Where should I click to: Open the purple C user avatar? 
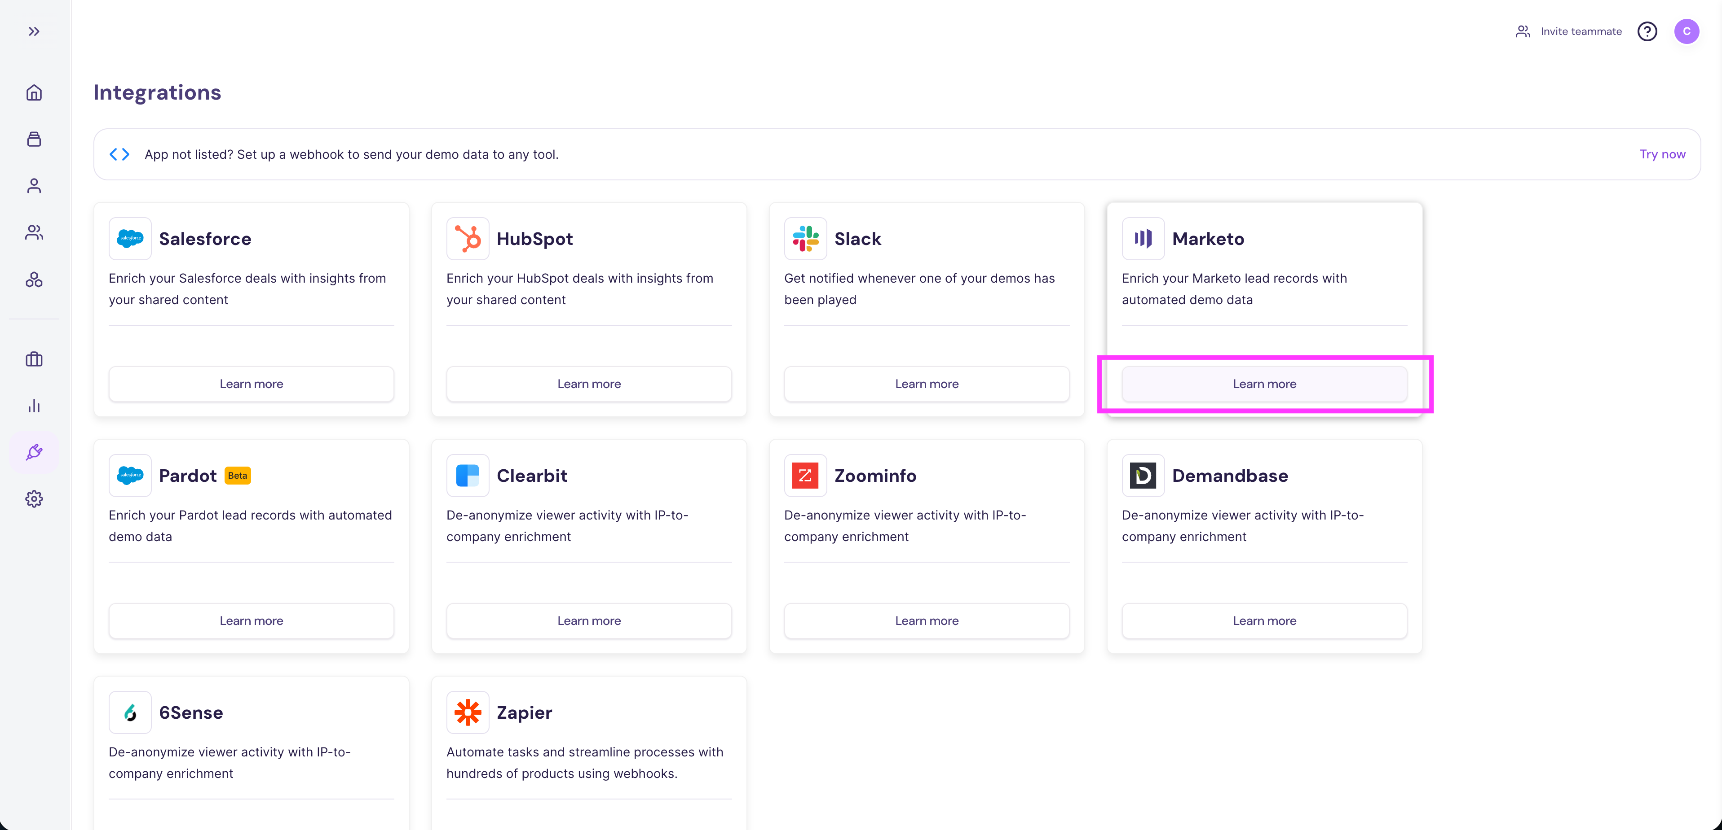pos(1687,31)
